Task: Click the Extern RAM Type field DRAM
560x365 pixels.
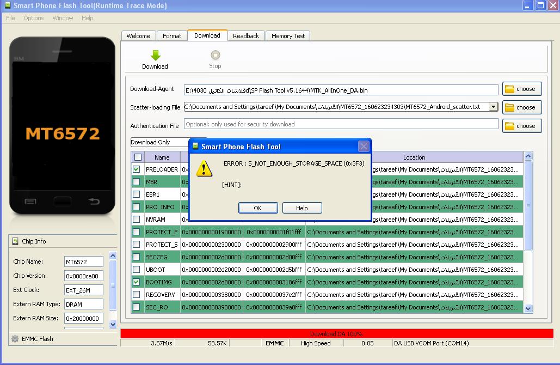Action: click(x=84, y=304)
